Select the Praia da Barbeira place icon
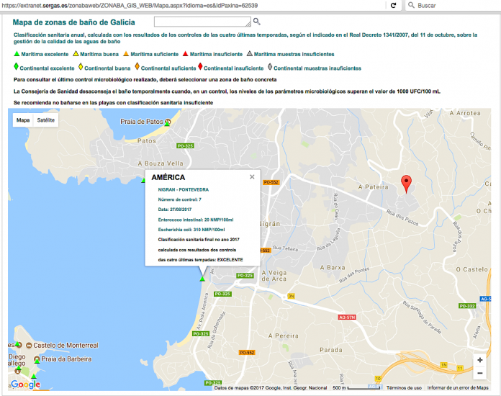Screen dimensions: 501x396 37,359
